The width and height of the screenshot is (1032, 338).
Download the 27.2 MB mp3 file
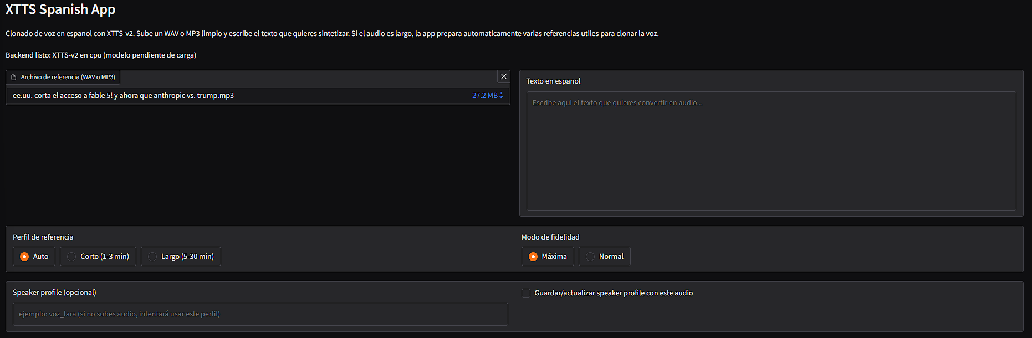coord(488,96)
